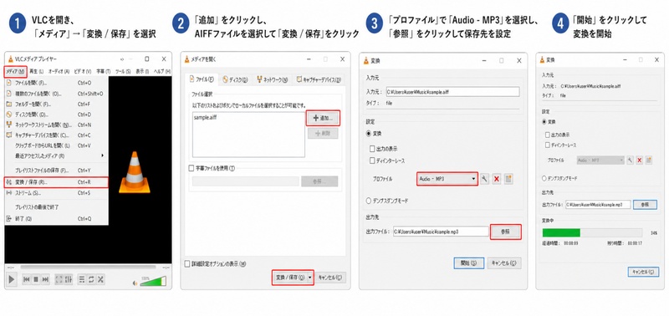Enable 詳細設定オプションの表示 checkbox

coord(186,264)
